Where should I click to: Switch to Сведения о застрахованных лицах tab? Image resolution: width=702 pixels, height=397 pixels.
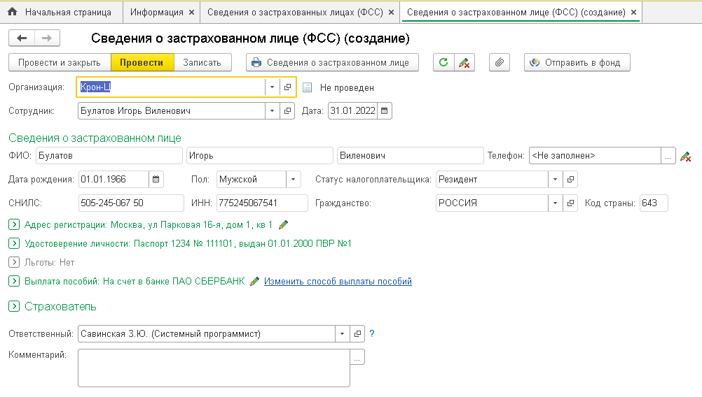point(294,13)
